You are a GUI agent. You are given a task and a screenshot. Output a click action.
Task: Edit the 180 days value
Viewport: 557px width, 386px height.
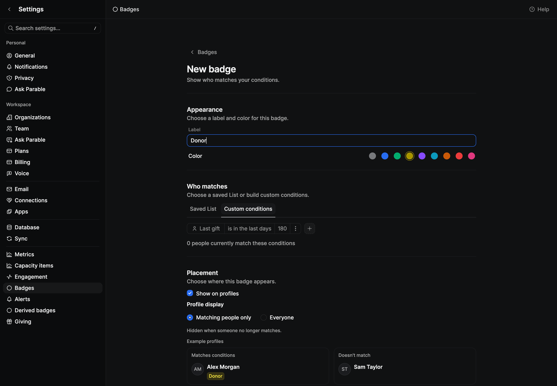(282, 229)
